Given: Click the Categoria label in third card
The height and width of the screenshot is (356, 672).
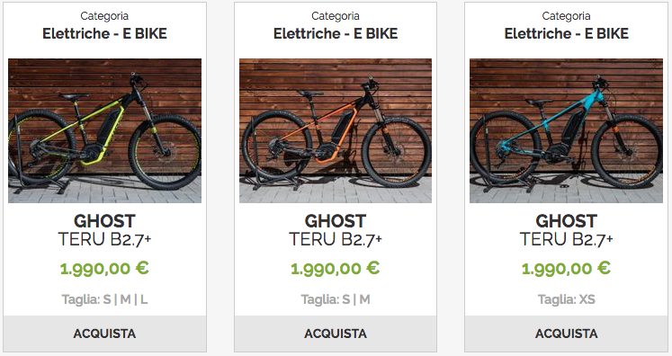Looking at the screenshot, I should [566, 16].
